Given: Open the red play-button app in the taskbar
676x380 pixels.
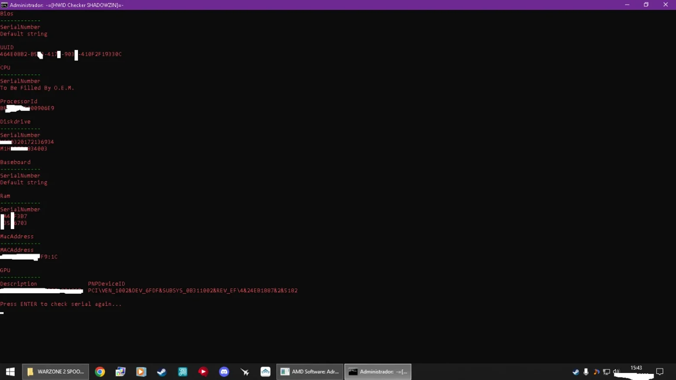Looking at the screenshot, I should [203, 372].
